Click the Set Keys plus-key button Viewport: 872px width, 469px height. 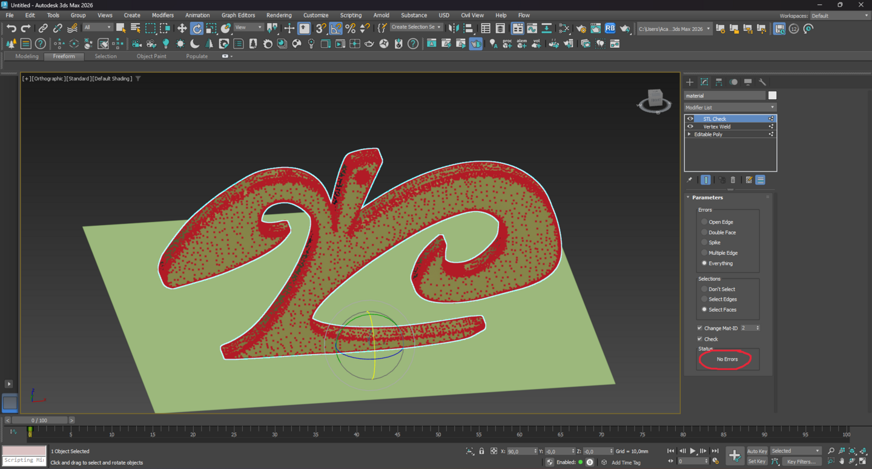point(734,456)
